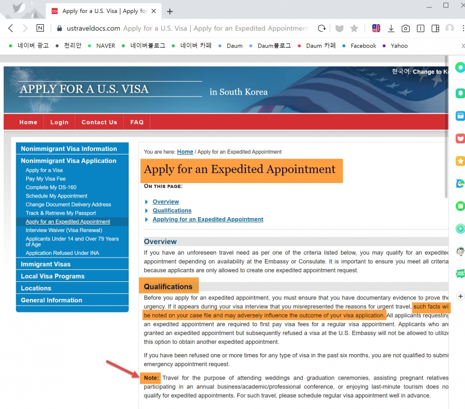Open downloads with the arrow icon

point(391,28)
